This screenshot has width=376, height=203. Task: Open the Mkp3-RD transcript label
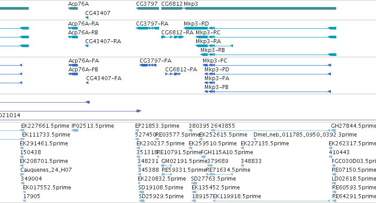click(196, 24)
